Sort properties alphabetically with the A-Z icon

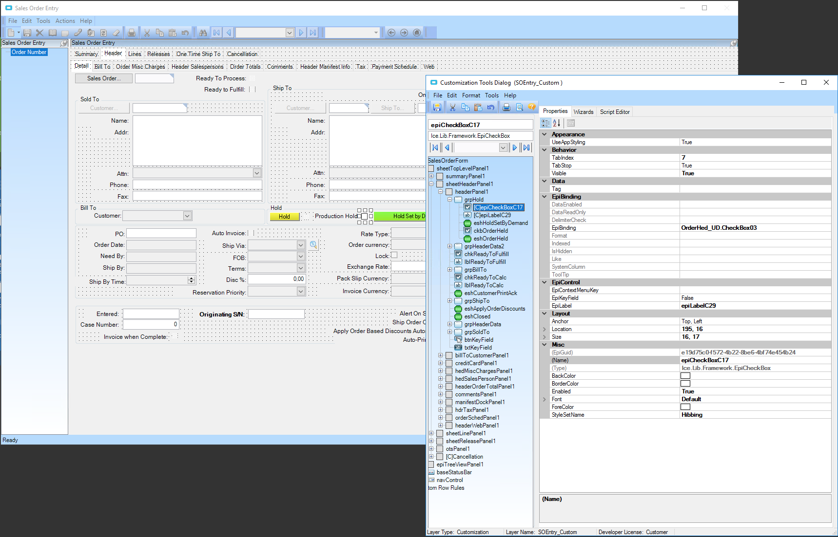557,123
